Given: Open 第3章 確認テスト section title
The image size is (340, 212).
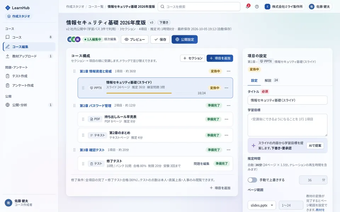Looking at the screenshot, I should [92, 150].
